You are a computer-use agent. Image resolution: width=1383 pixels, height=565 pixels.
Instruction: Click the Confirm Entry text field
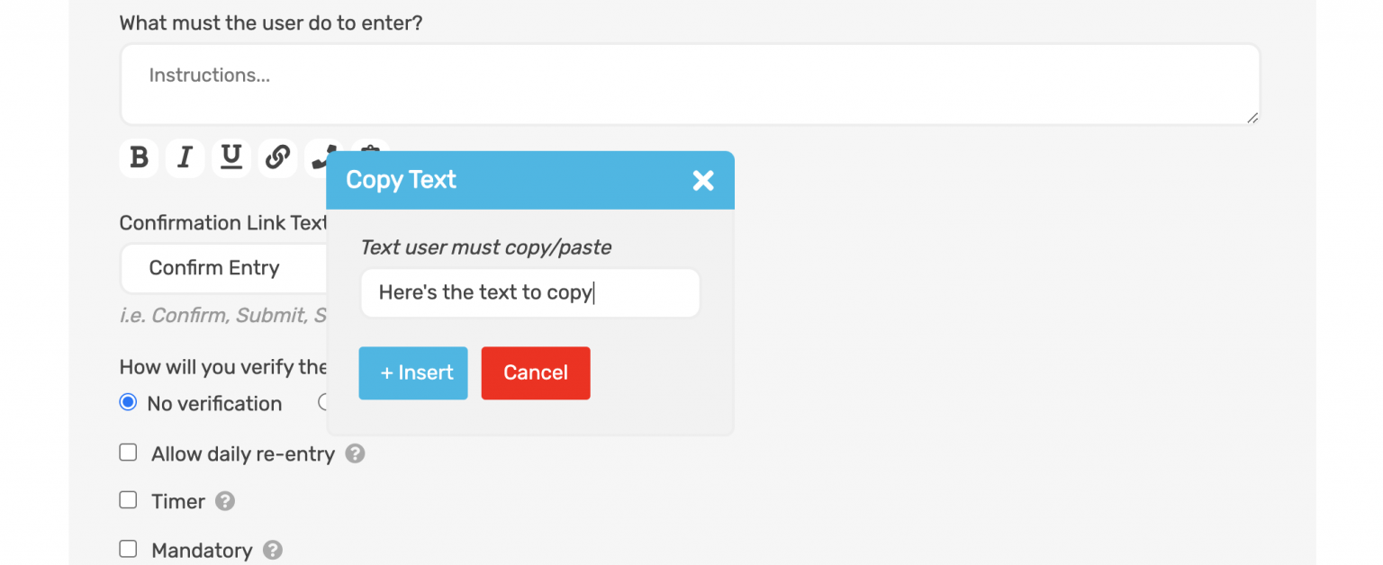(216, 268)
